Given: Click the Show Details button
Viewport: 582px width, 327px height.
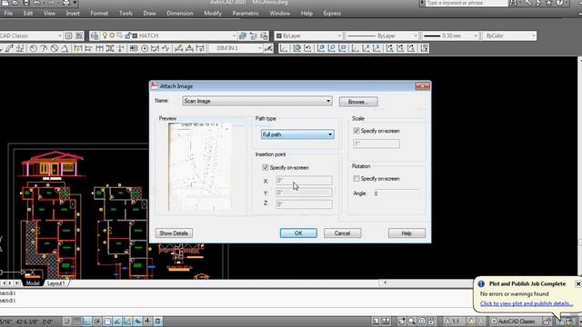Looking at the screenshot, I should (174, 233).
